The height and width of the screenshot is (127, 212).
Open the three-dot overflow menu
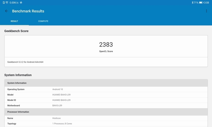[206, 11]
